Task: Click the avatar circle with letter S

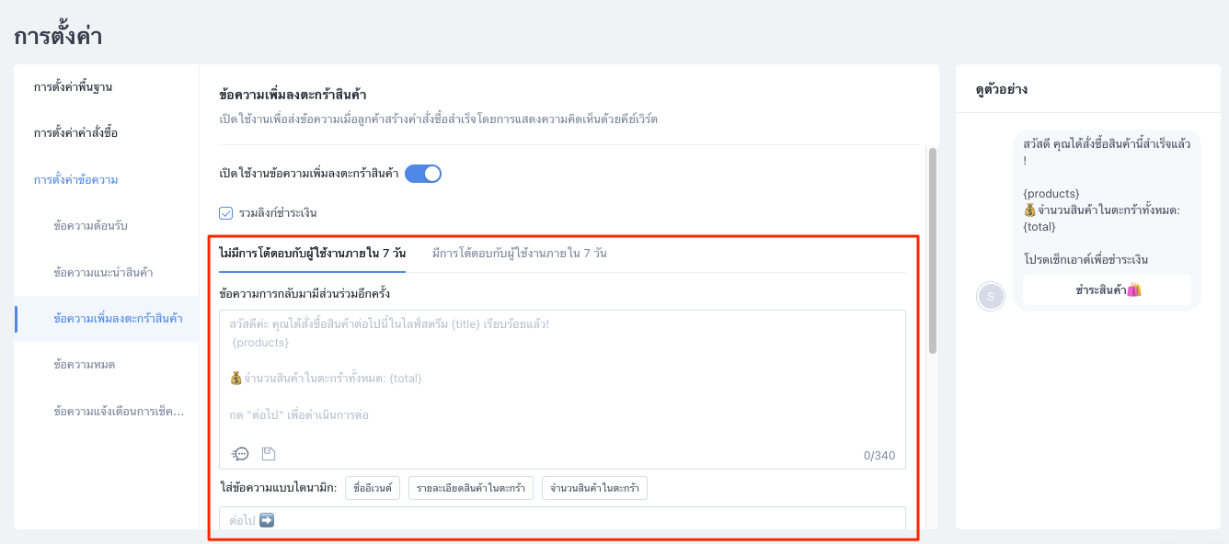Action: tap(991, 296)
